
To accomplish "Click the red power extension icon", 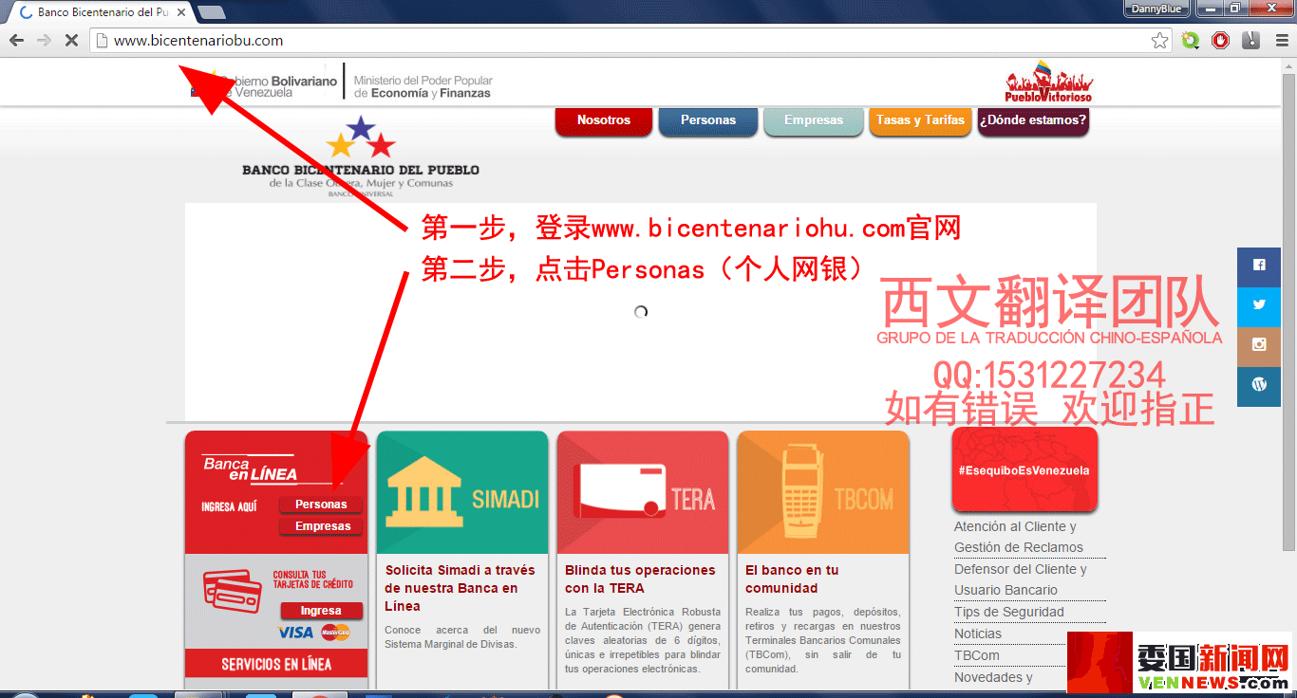I will [1220, 41].
